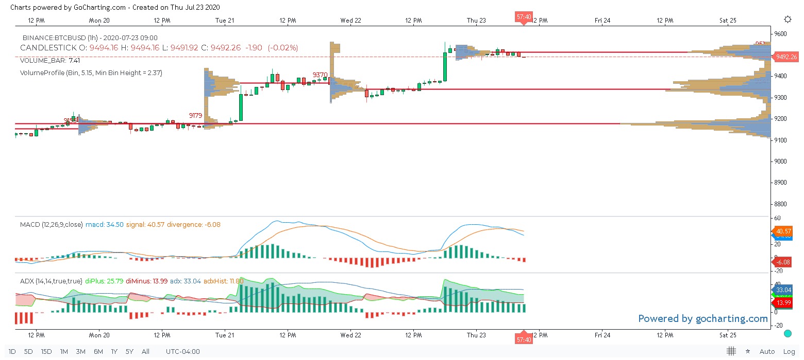Toggle Log scale mode
The image size is (804, 360).
[x=789, y=351]
